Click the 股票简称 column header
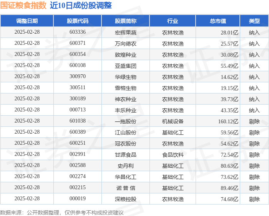The image size is (269, 216). 126,21
